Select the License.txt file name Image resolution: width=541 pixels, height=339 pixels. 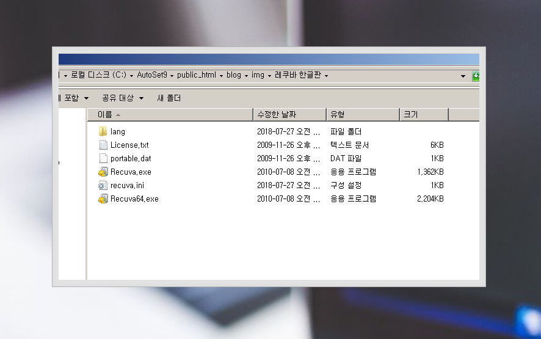[129, 145]
